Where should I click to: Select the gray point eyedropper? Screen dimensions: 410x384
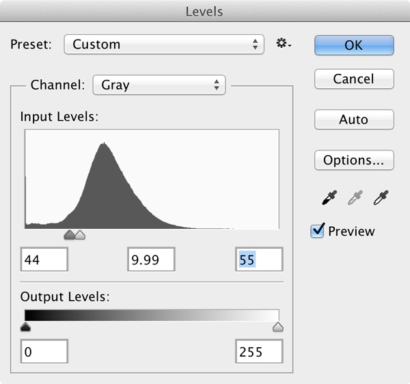pos(354,198)
